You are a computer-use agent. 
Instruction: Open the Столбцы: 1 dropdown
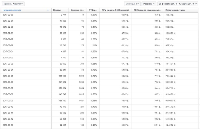pyautogui.click(x=132, y=4)
